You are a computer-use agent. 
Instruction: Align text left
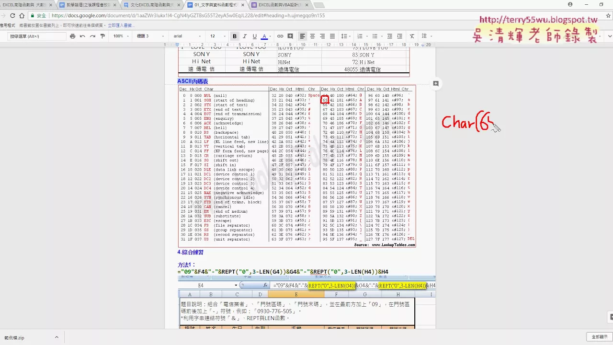[x=303, y=36]
